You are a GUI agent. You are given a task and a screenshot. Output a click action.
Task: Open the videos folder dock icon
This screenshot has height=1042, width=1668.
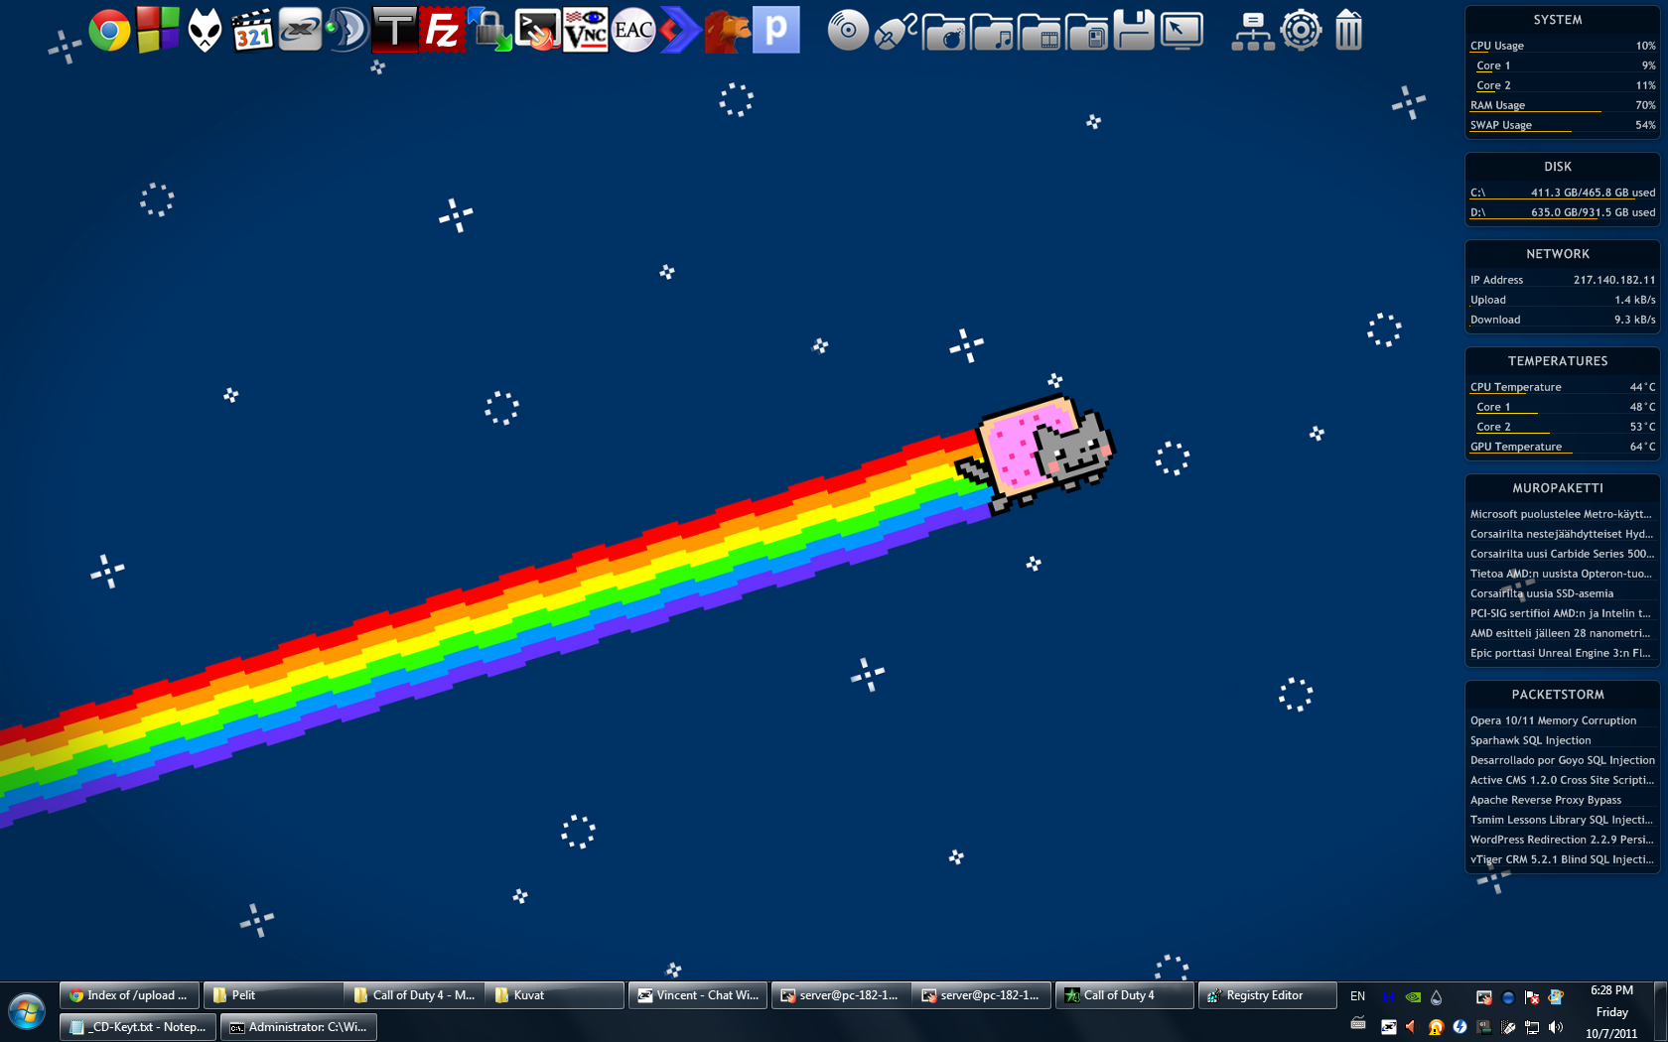(x=1040, y=31)
